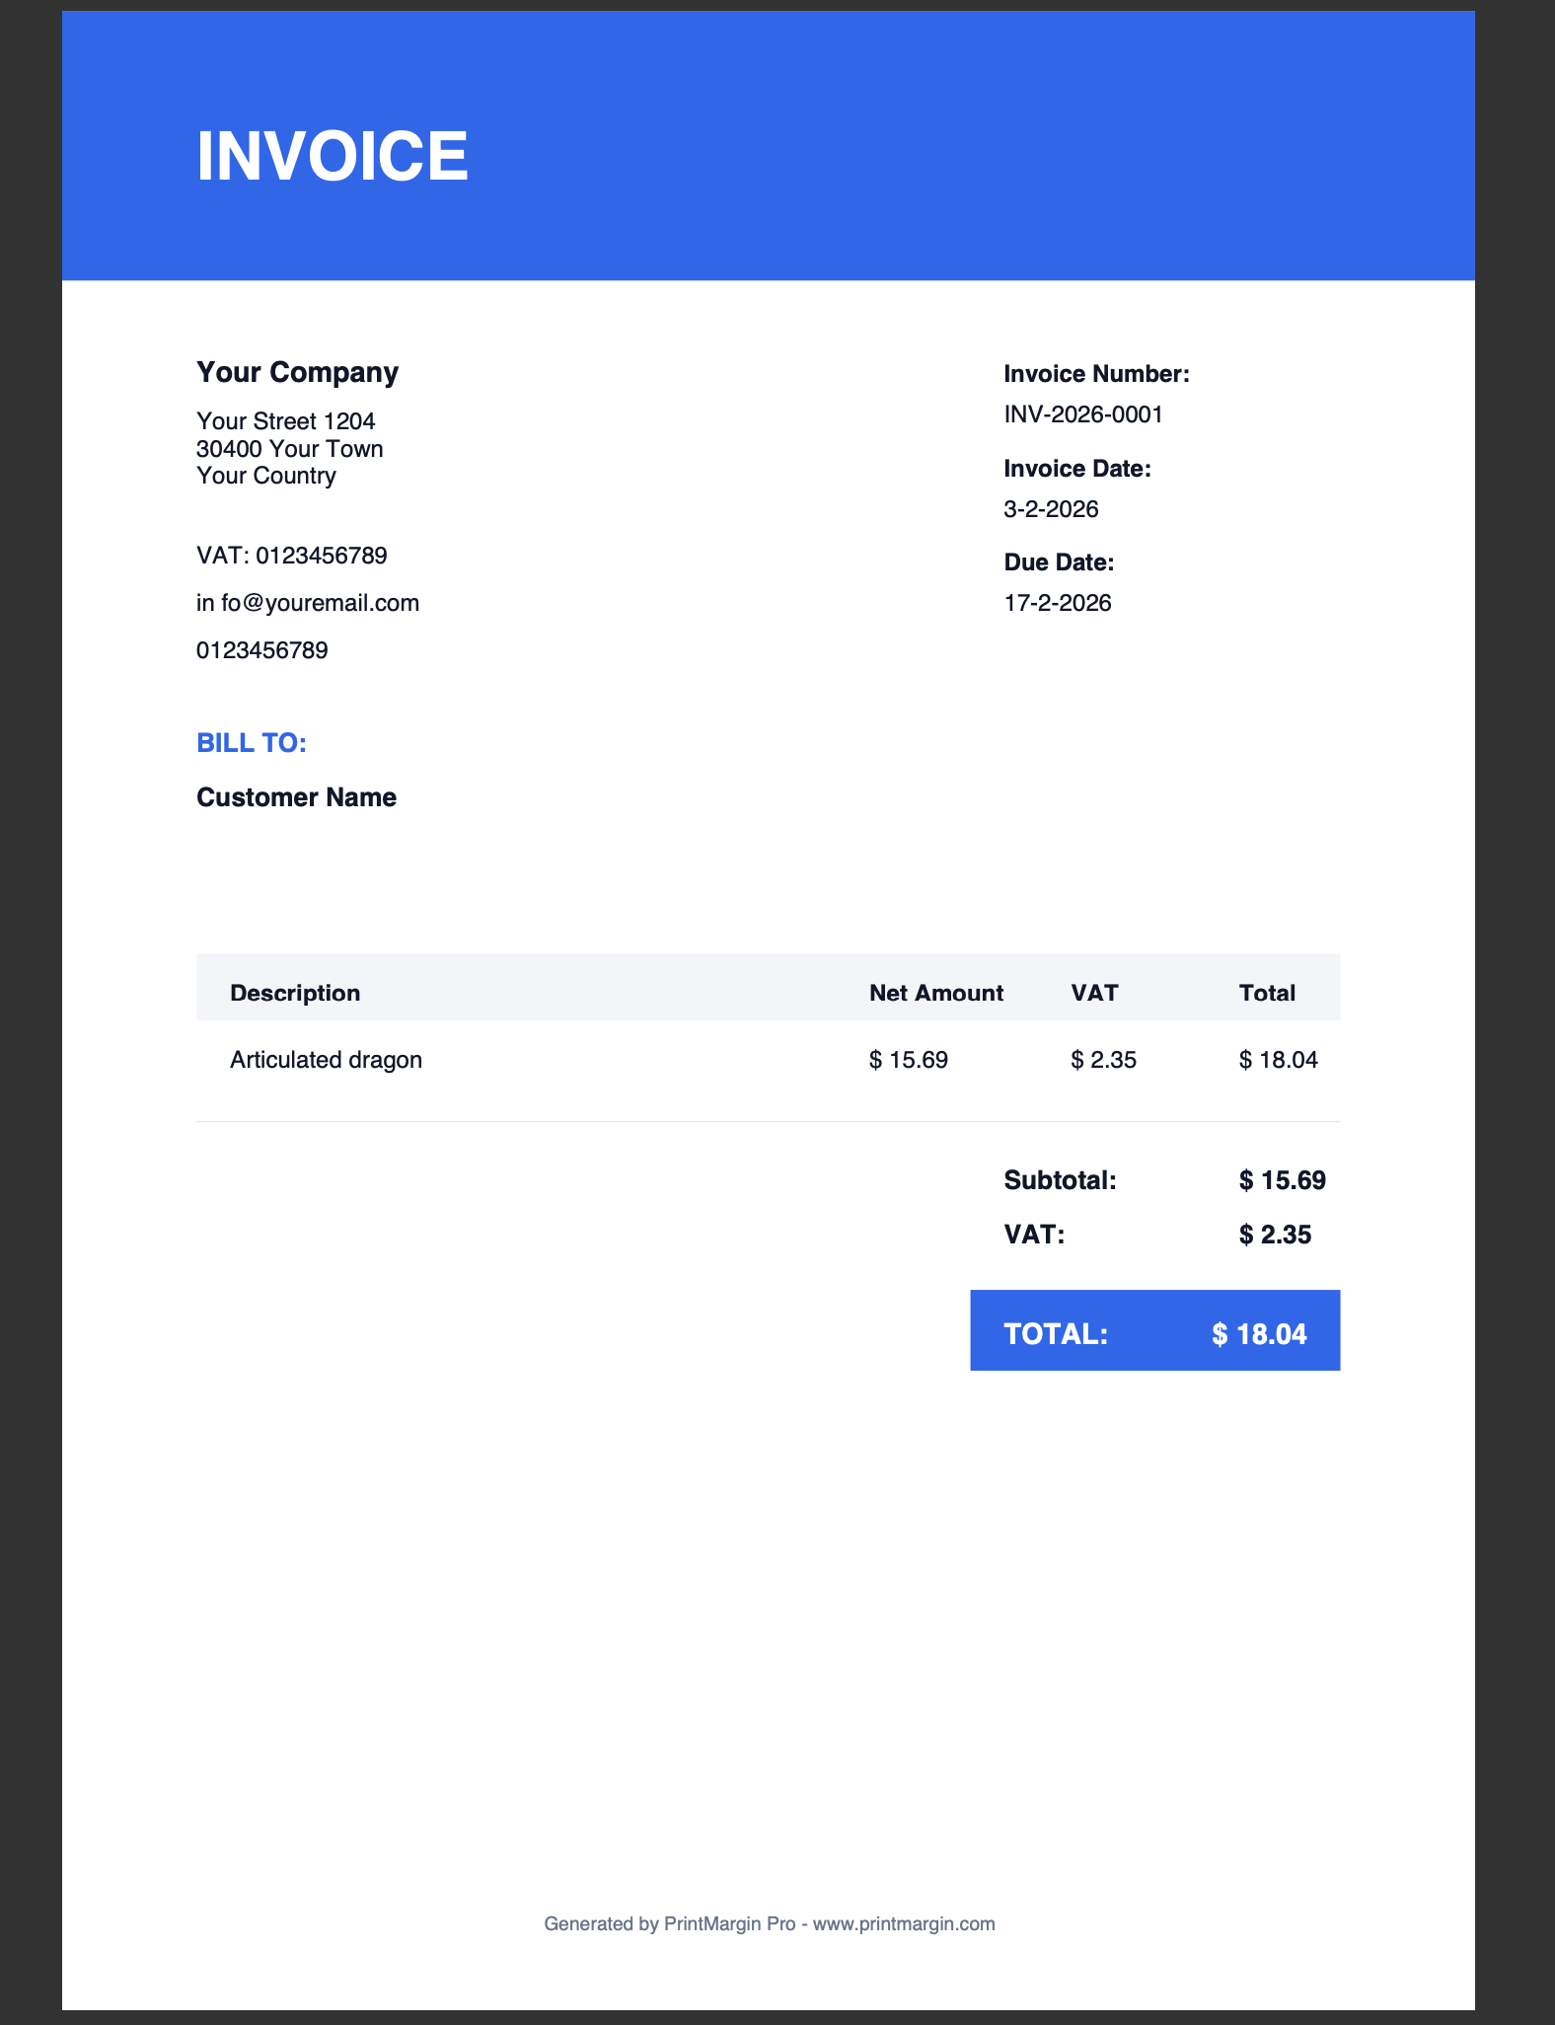
Task: Click 'Generated by PrintMargin Pro' footer text
Action: (670, 1923)
